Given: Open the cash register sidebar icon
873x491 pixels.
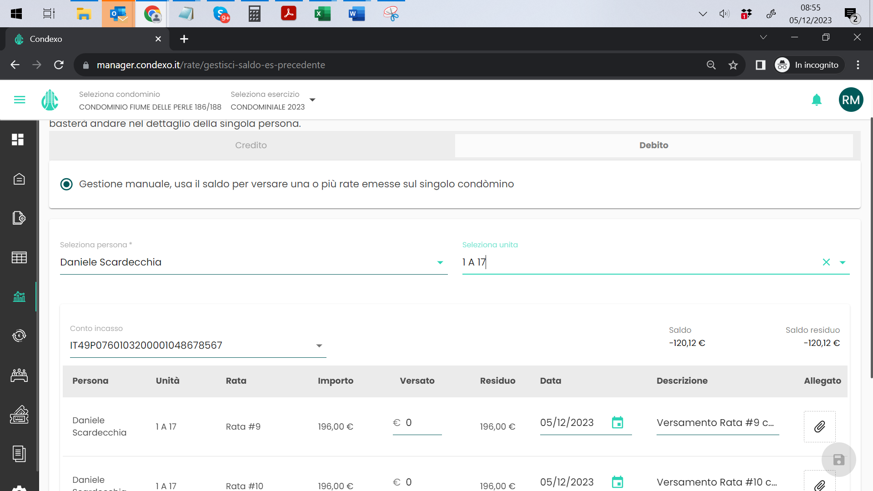Looking at the screenshot, I should pos(19,415).
